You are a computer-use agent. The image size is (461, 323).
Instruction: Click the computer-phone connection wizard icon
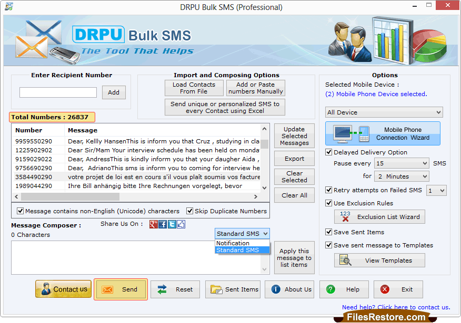(x=351, y=134)
